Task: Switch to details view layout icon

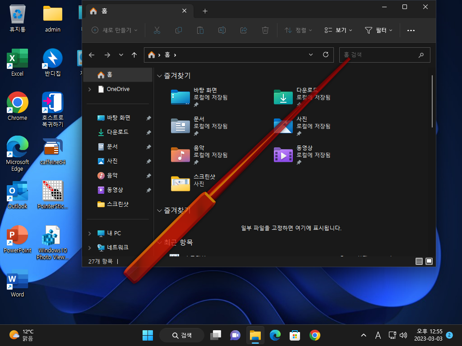Action: pos(419,261)
